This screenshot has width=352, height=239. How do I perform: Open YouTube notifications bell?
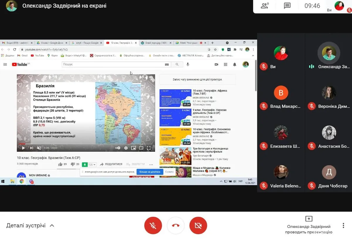point(235,64)
